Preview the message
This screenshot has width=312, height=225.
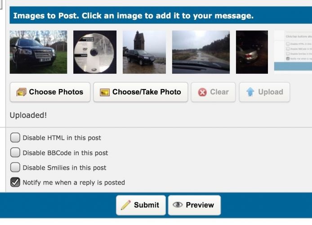(x=194, y=205)
